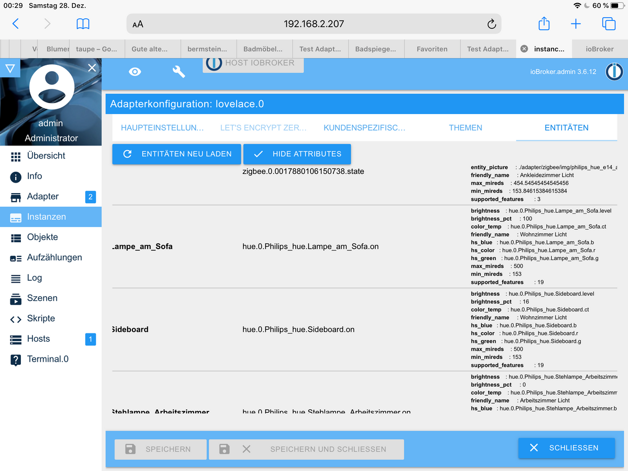The width and height of the screenshot is (628, 471).
Task: Open Adapter via its store icon
Action: point(16,197)
